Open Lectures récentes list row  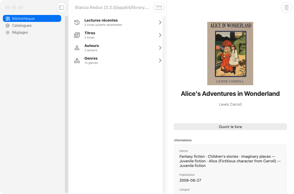117,22
